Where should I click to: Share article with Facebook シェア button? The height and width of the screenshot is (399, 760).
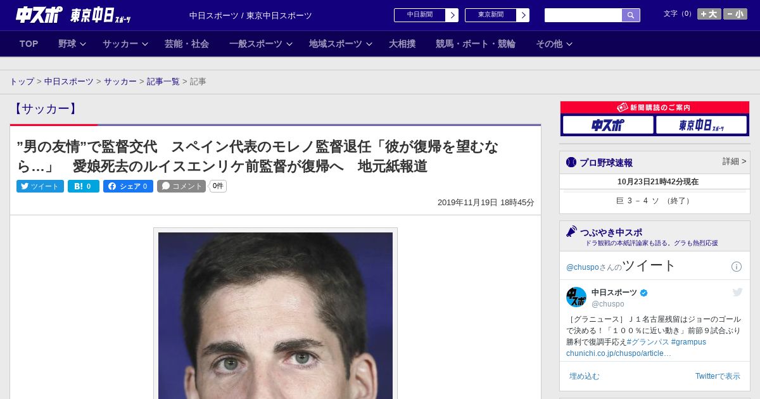[128, 186]
